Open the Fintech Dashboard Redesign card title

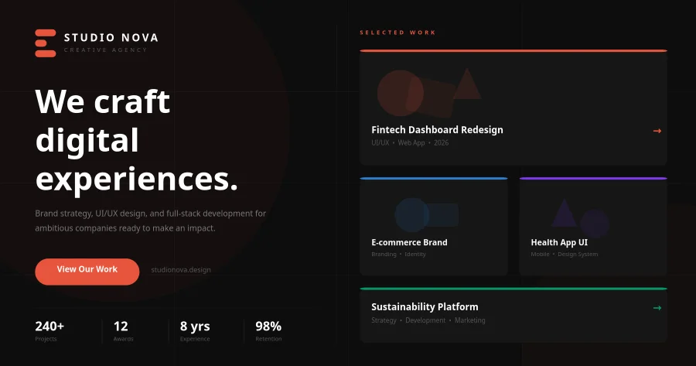click(x=437, y=130)
